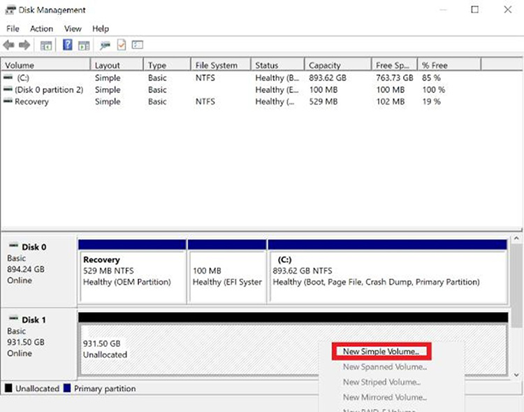
Task: Sort by the Volume column header
Action: click(x=45, y=65)
